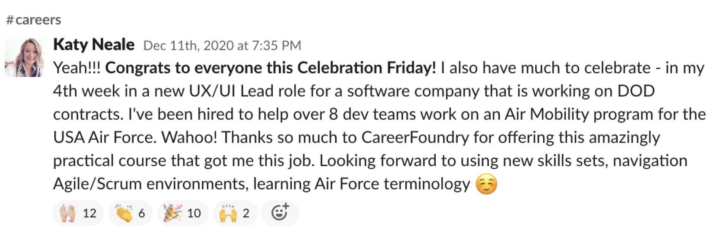Toggle the clapping hands reaction

coord(130,213)
